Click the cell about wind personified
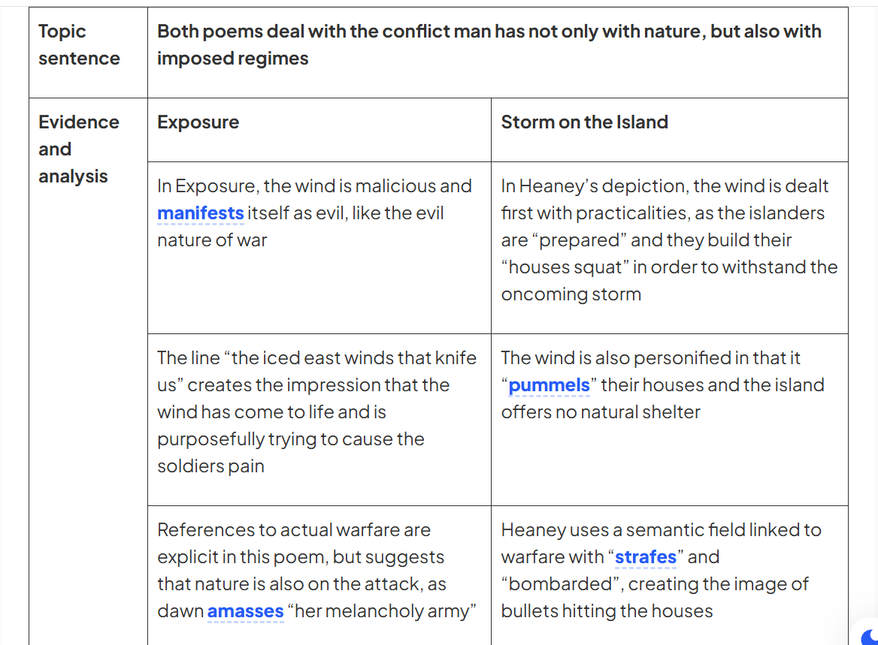Viewport: 878px width, 645px height. 670,420
